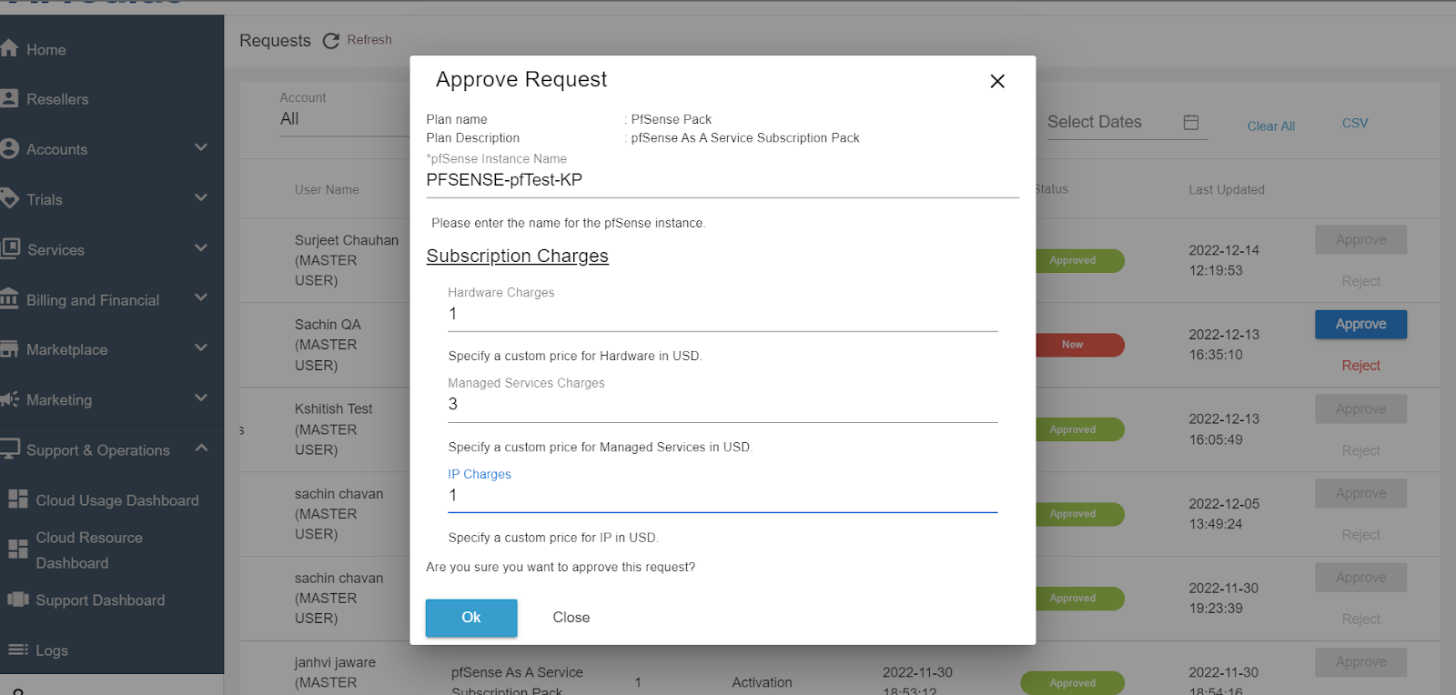Click the Close button in dialog
This screenshot has height=695, width=1456.
click(x=571, y=618)
